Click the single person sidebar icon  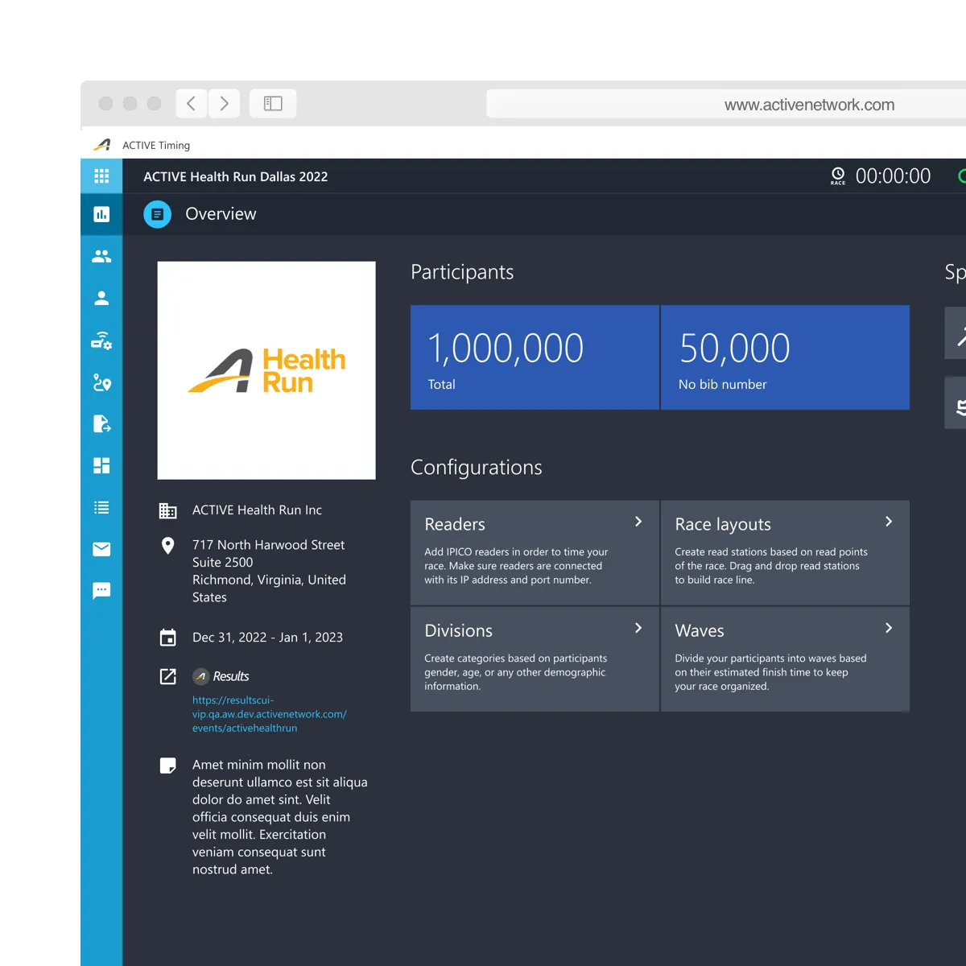(101, 298)
